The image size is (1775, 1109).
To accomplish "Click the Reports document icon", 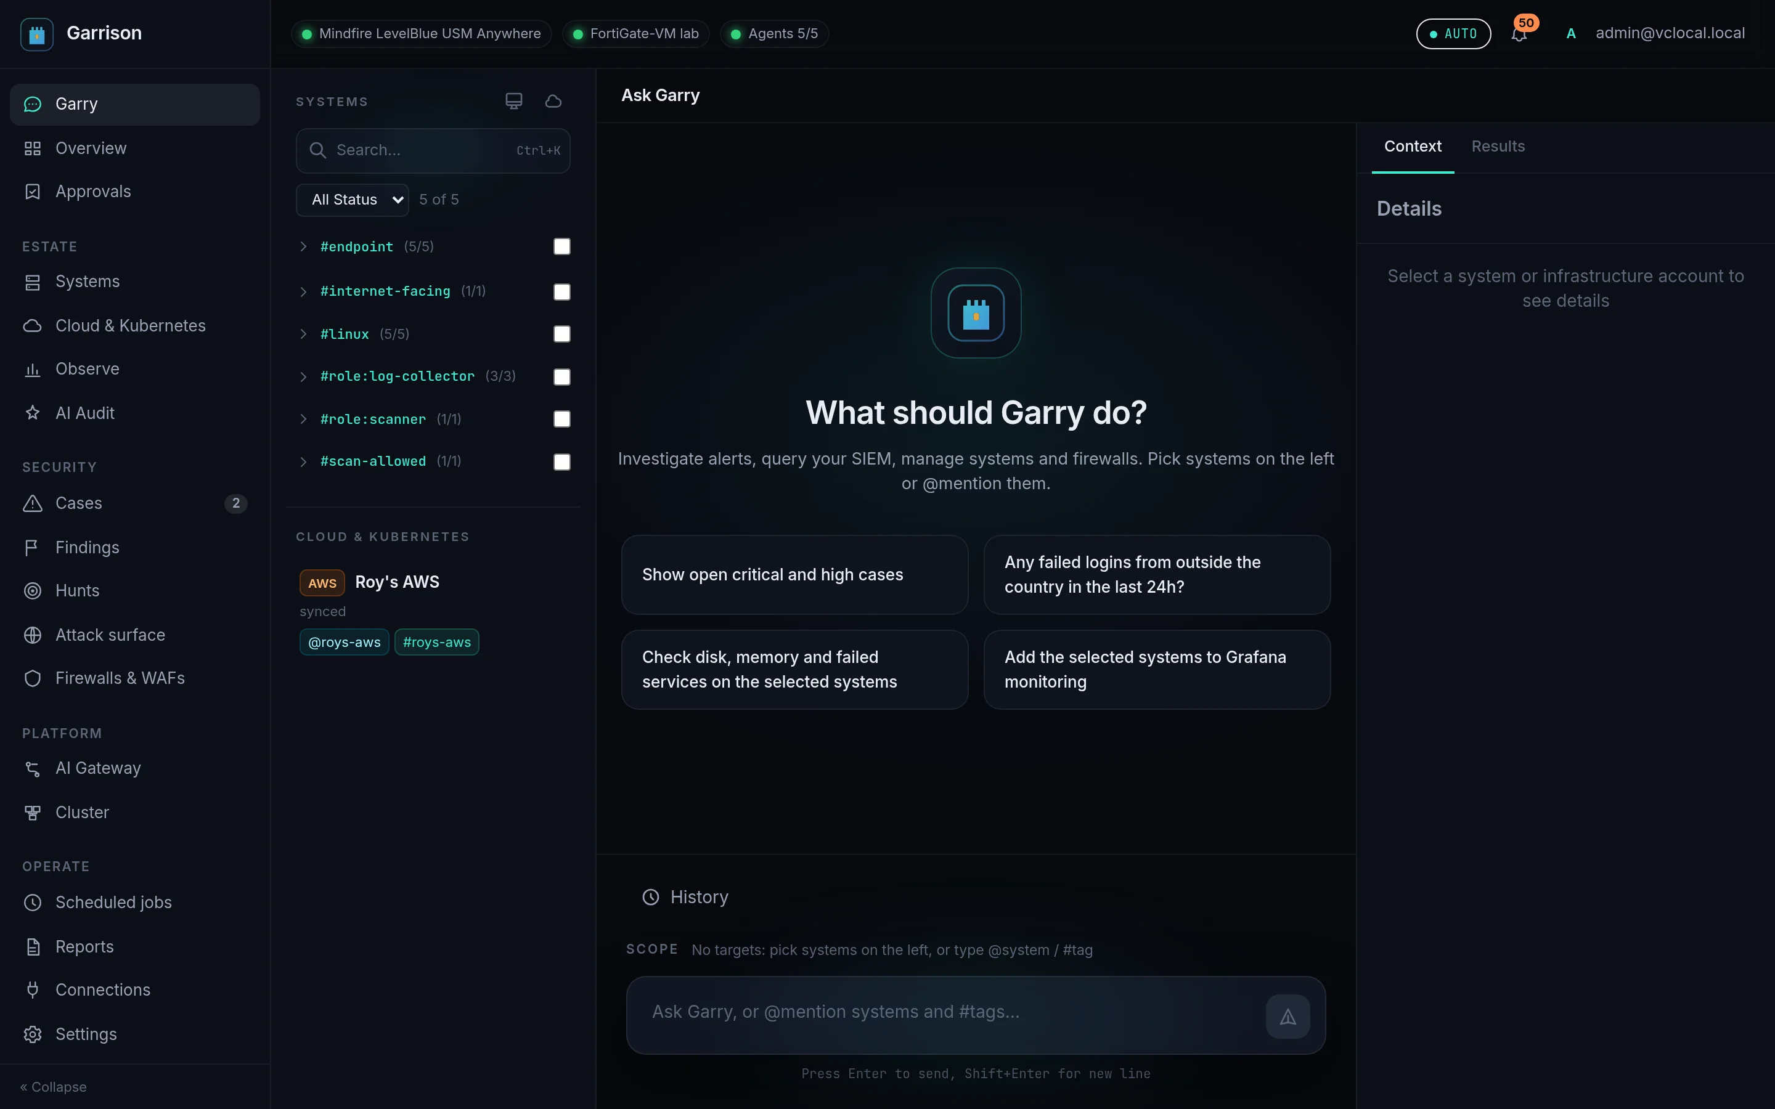I will point(32,946).
